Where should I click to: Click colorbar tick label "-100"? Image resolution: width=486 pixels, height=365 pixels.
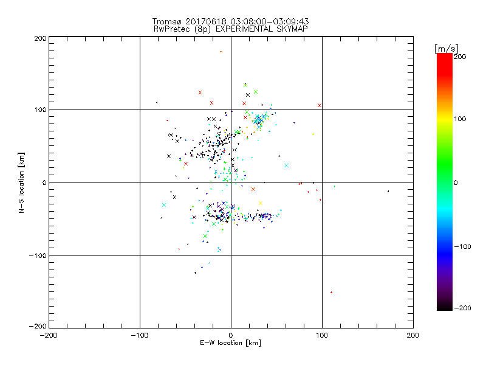pyautogui.click(x=462, y=246)
